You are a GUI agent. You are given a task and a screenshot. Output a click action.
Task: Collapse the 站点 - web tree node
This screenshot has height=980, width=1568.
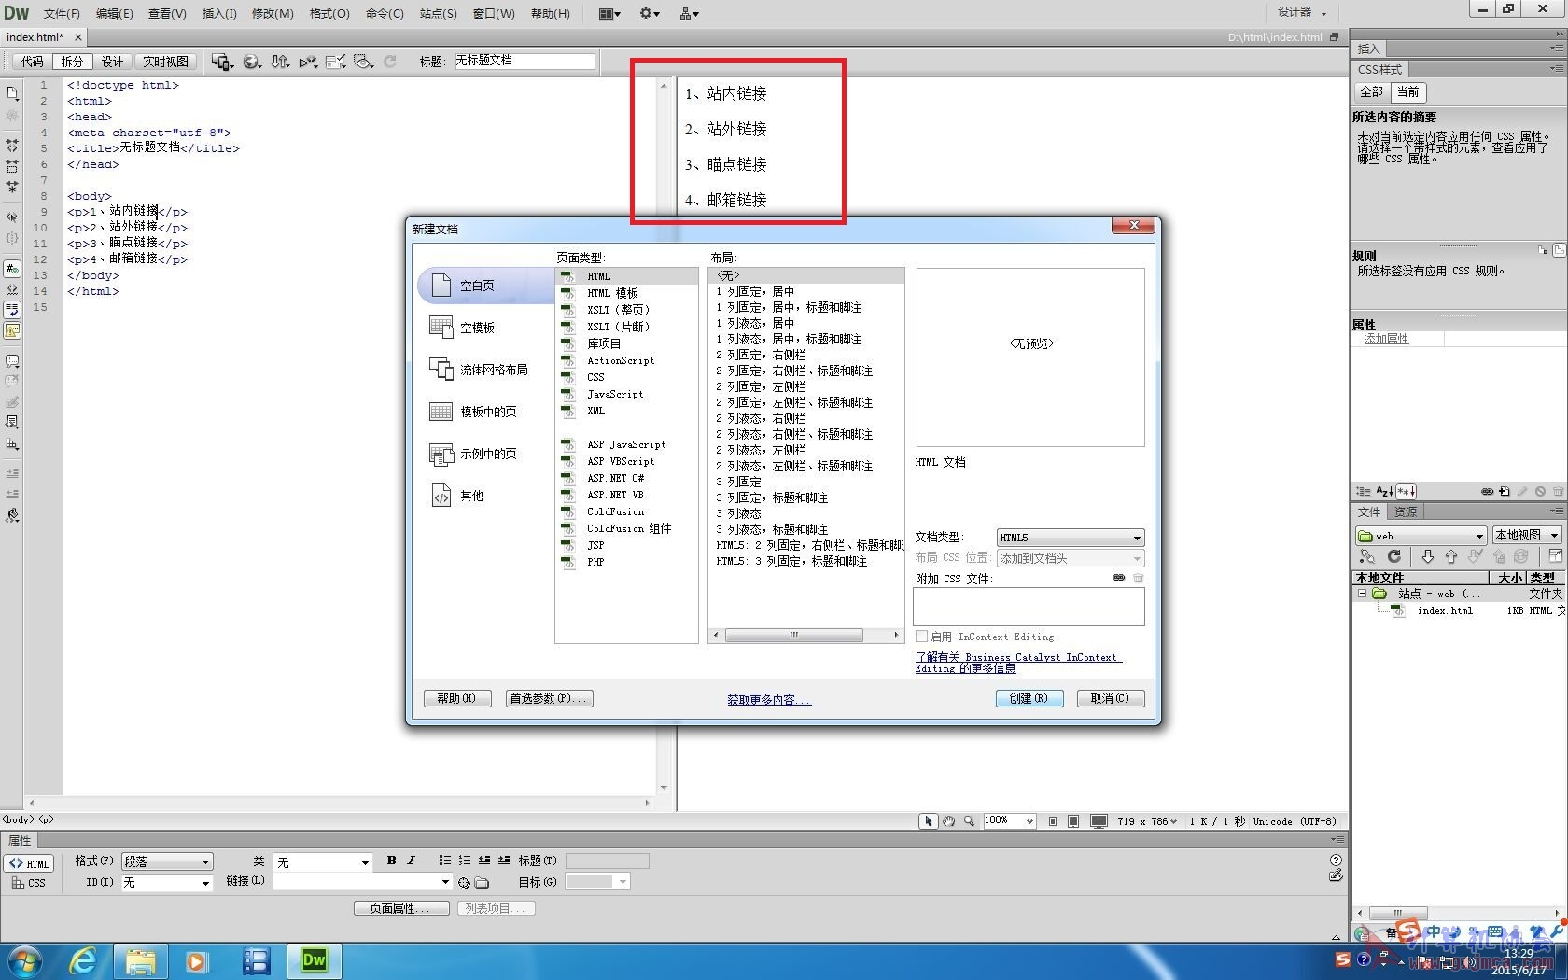coord(1362,594)
